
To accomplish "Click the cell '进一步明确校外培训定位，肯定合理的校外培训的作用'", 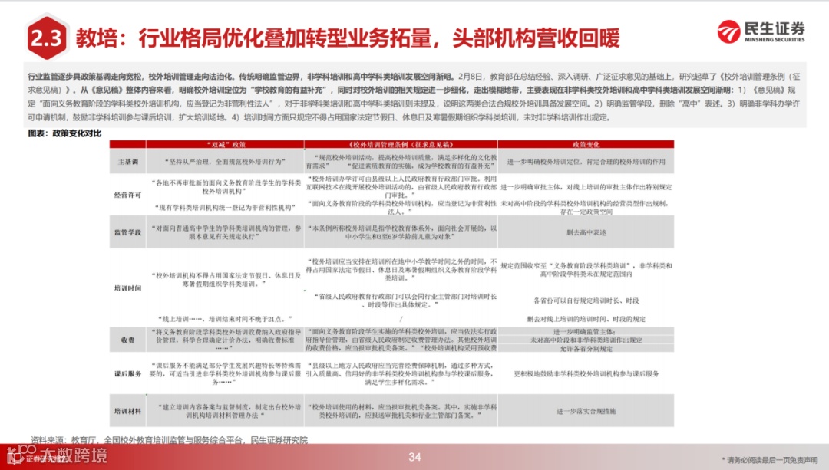I will [x=586, y=162].
